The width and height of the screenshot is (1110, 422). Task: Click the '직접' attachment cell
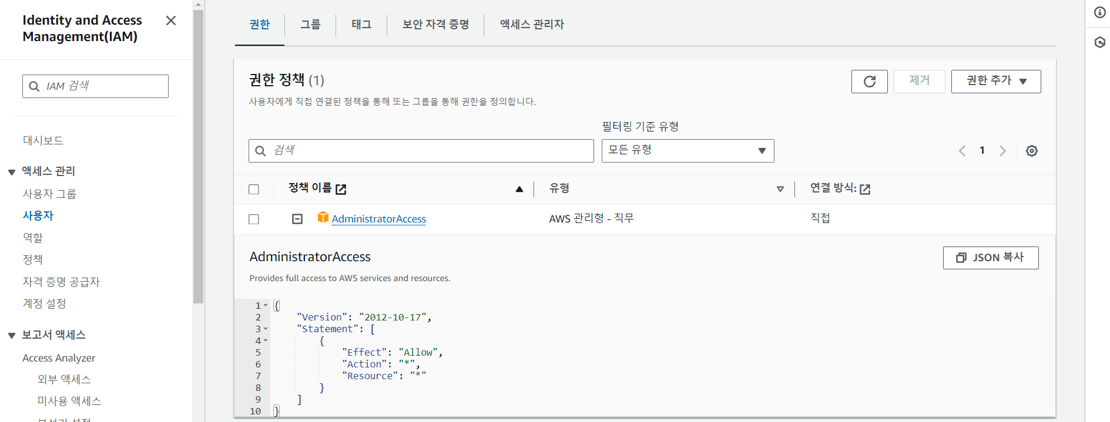[x=820, y=218]
